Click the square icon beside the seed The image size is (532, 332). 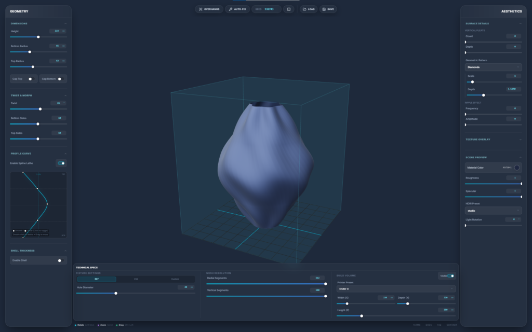pos(288,9)
